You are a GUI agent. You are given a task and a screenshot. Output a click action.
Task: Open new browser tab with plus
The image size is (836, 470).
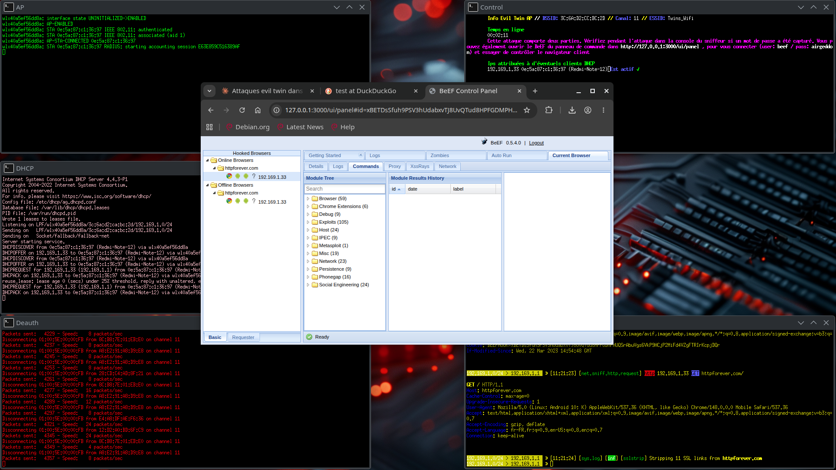pyautogui.click(x=535, y=91)
